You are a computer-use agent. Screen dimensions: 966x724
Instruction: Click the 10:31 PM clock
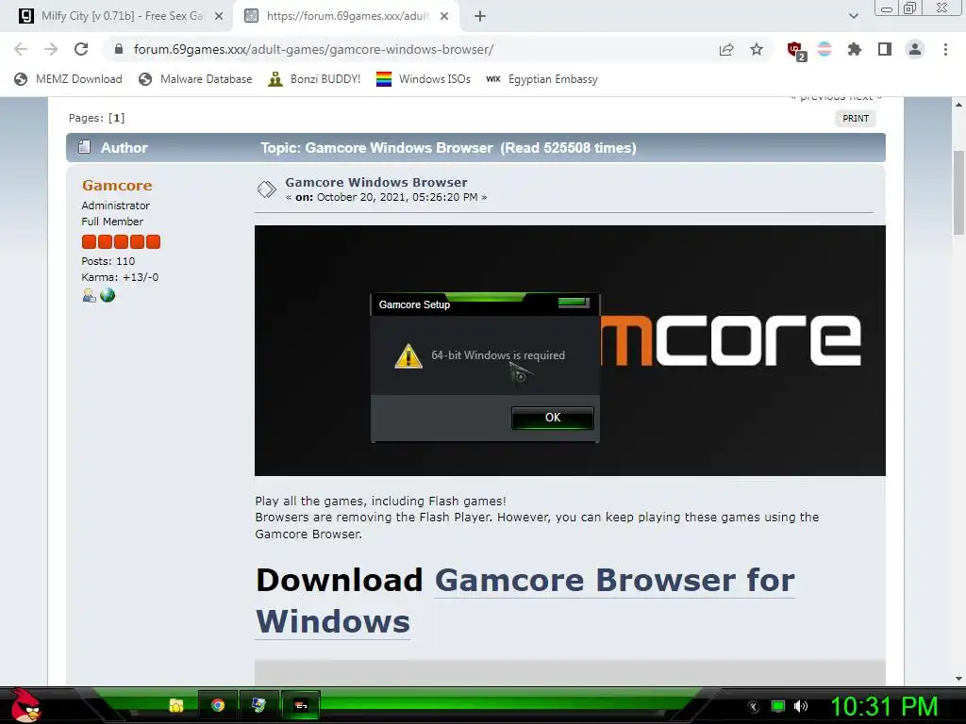click(884, 707)
